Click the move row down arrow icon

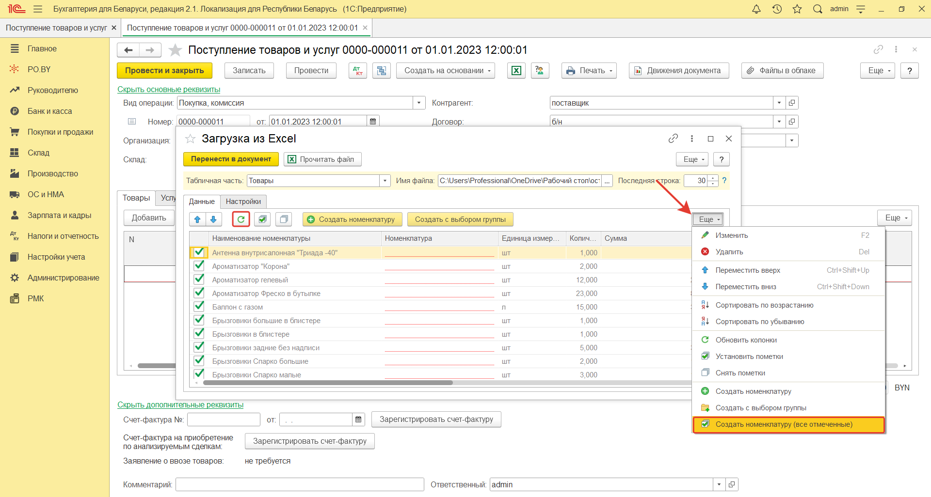click(x=213, y=219)
